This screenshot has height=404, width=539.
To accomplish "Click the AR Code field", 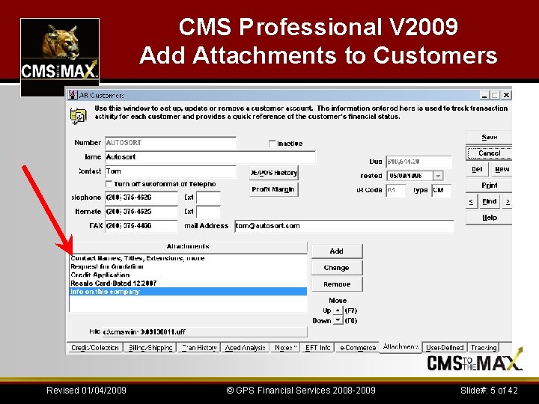I will click(x=396, y=190).
